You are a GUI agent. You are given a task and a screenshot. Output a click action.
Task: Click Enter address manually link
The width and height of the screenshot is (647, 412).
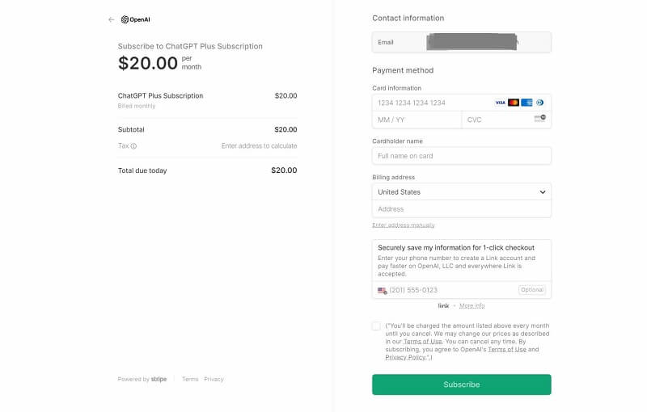click(x=403, y=225)
